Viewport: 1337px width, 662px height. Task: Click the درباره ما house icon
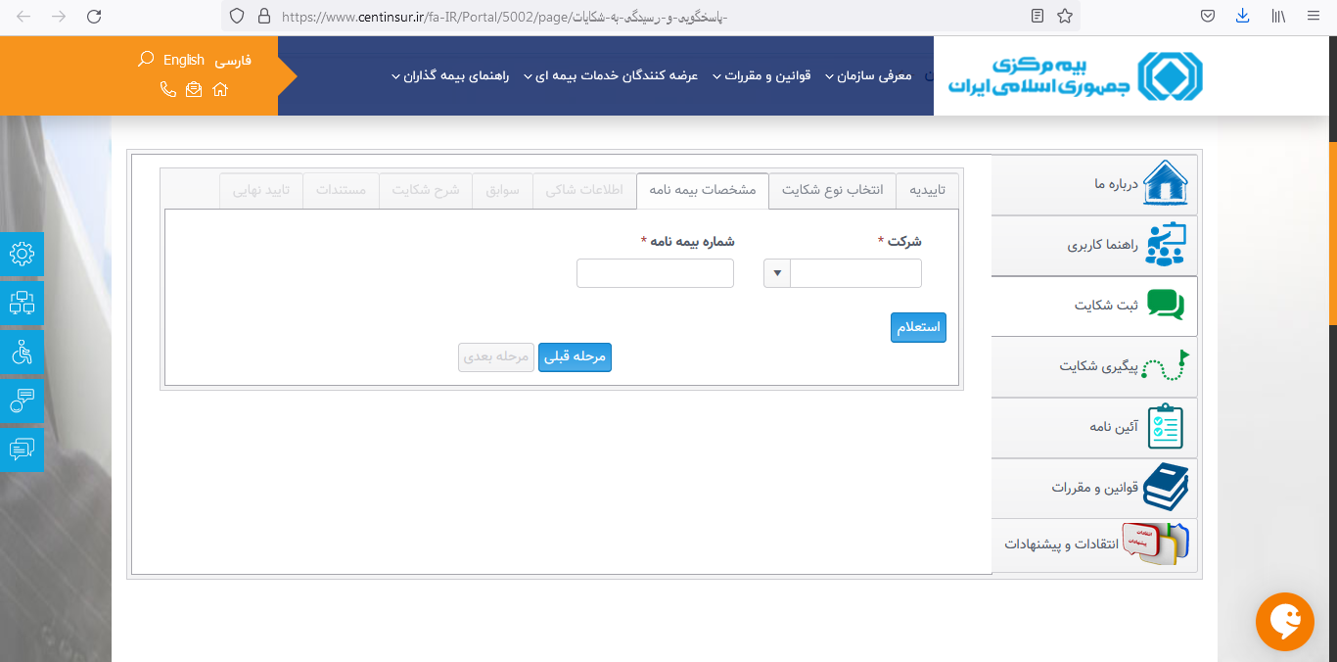coord(1165,183)
